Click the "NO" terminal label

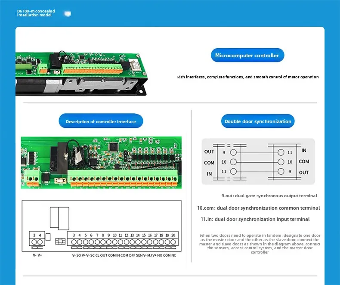coord(160,255)
